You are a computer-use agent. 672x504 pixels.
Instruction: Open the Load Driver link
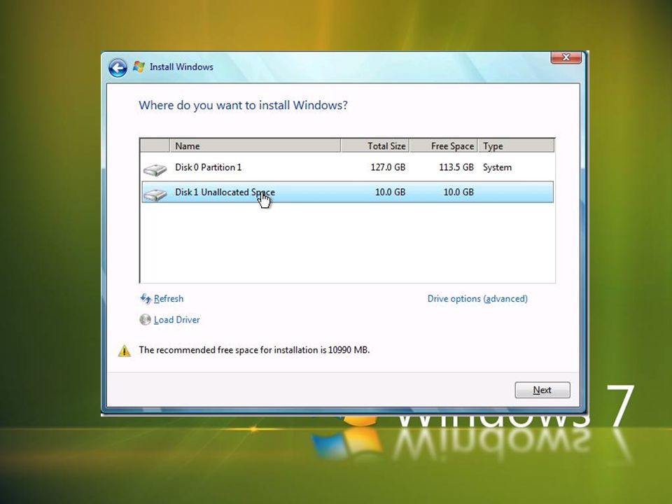point(176,320)
